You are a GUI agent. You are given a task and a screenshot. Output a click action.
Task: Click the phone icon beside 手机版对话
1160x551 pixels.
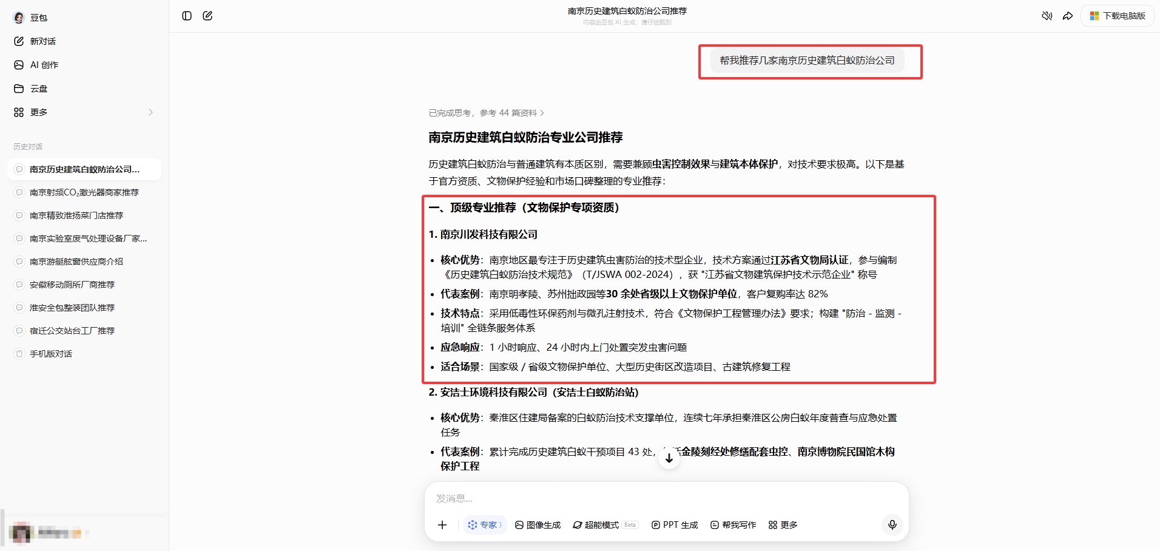pos(19,354)
